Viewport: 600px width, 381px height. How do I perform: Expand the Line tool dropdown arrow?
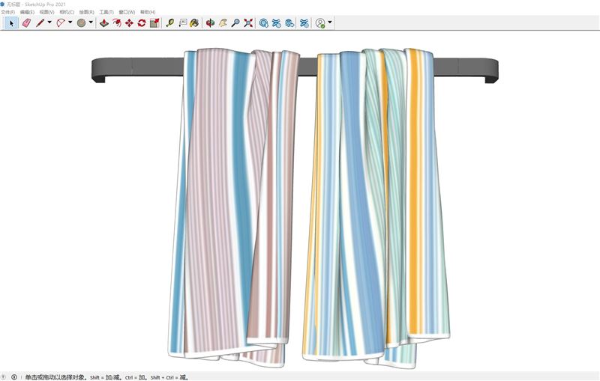(x=49, y=22)
